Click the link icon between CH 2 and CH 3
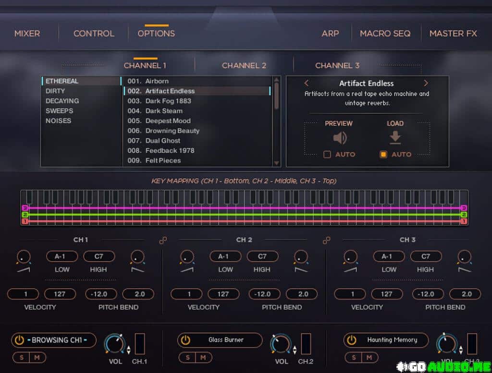492x373 pixels. pyautogui.click(x=327, y=240)
